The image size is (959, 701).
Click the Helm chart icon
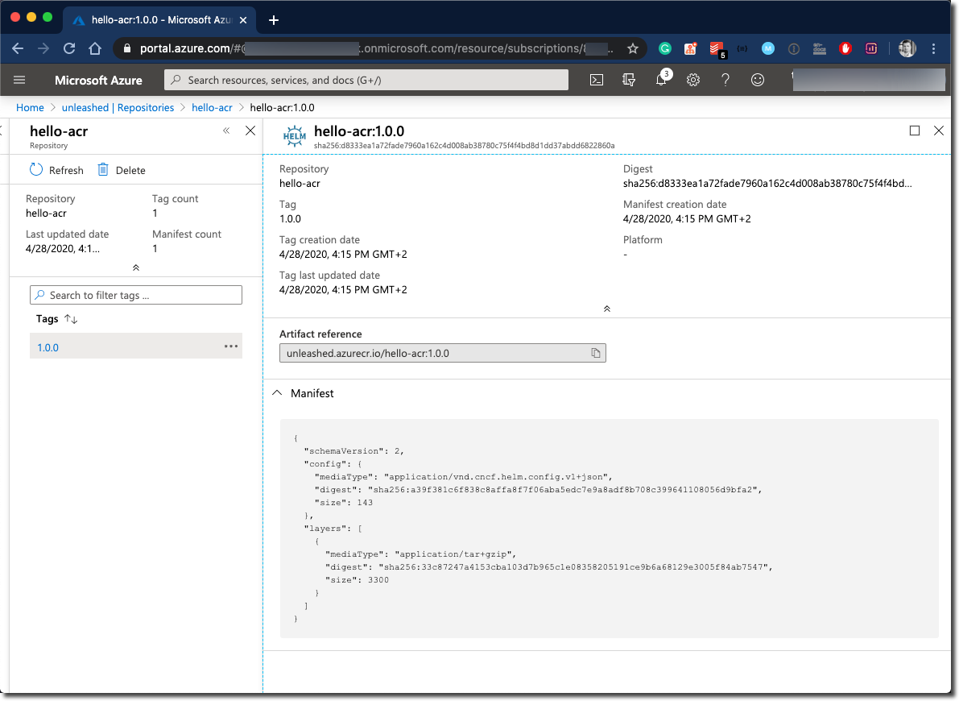point(294,136)
